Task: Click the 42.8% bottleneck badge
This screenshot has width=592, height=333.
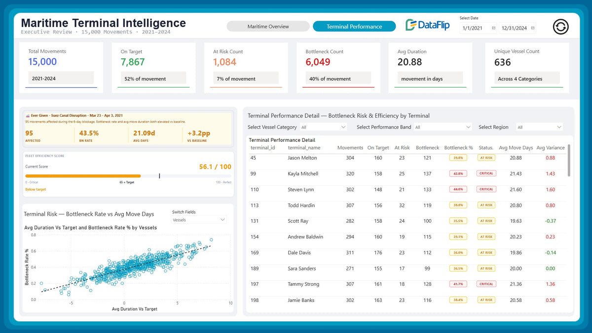Action: point(458,174)
